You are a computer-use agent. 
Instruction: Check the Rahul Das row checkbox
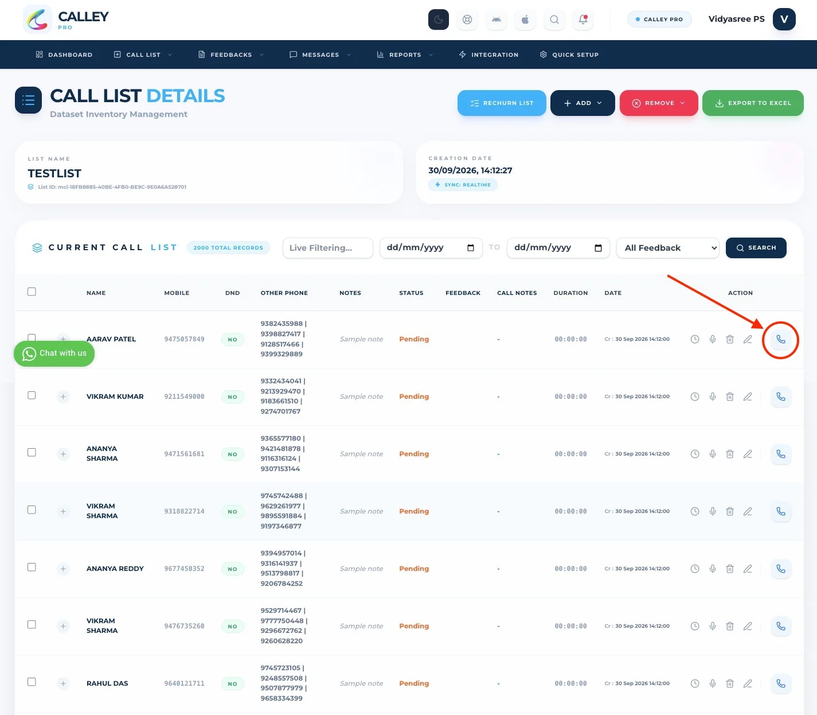click(32, 682)
